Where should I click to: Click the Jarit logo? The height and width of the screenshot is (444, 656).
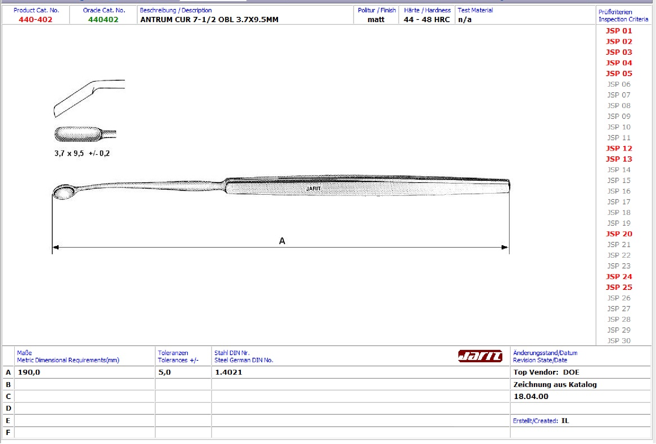[x=480, y=356]
